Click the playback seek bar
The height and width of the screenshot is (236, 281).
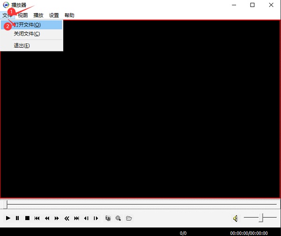pyautogui.click(x=140, y=204)
